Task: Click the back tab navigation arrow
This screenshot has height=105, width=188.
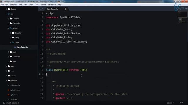Action: click(x=40, y=9)
